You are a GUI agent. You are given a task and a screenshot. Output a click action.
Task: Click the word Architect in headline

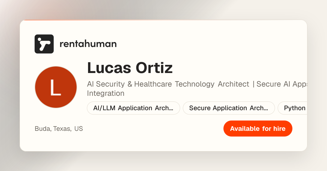tap(234, 84)
